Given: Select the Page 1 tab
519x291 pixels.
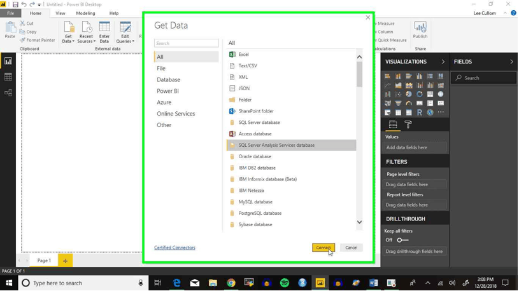Looking at the screenshot, I should (x=44, y=261).
